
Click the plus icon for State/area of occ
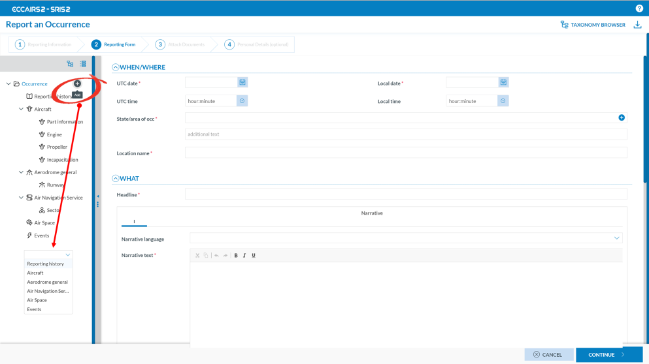pos(622,118)
